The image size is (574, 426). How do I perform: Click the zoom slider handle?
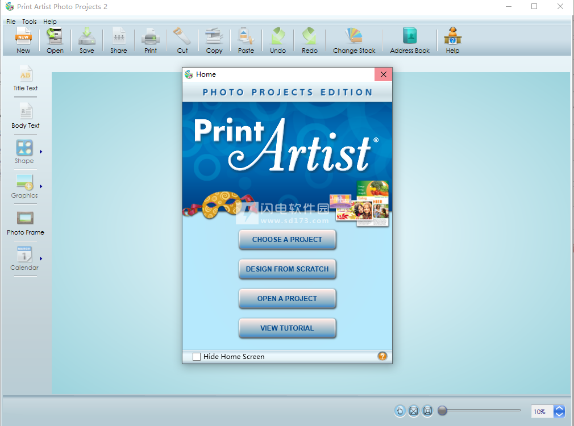[442, 411]
